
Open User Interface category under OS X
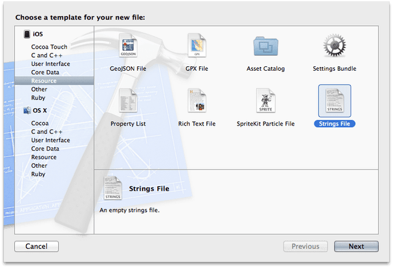(x=50, y=140)
